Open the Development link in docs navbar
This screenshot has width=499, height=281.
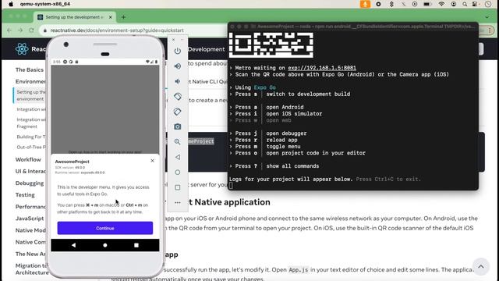pos(206,49)
